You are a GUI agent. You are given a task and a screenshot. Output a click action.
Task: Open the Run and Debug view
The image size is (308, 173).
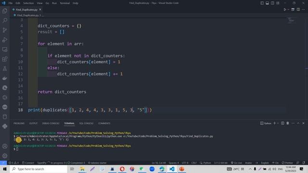pyautogui.click(x=5, y=39)
